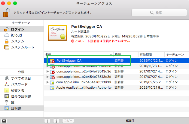
Task: Select the システムルート keychain
Action: [22, 47]
